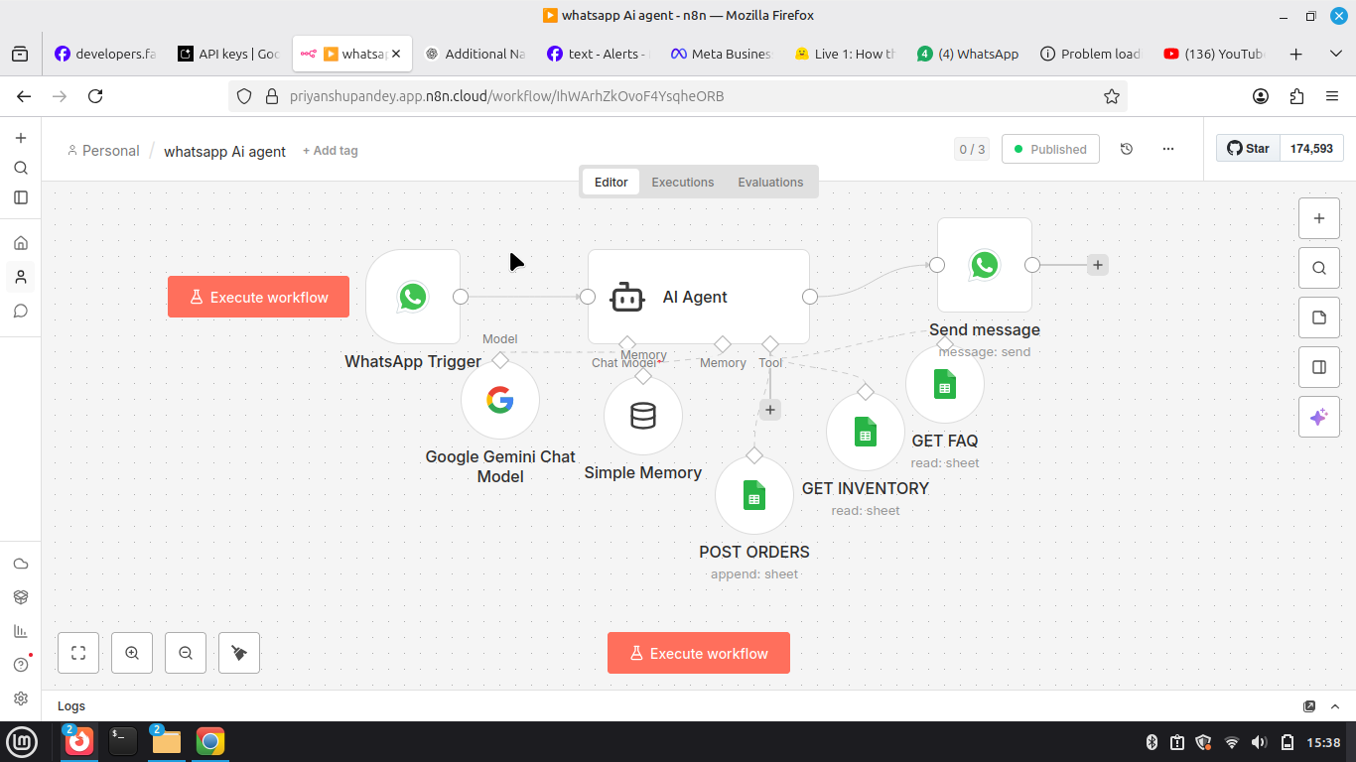Open the GET FAQ sheet node
Screen dimensions: 1356x762
[945, 384]
